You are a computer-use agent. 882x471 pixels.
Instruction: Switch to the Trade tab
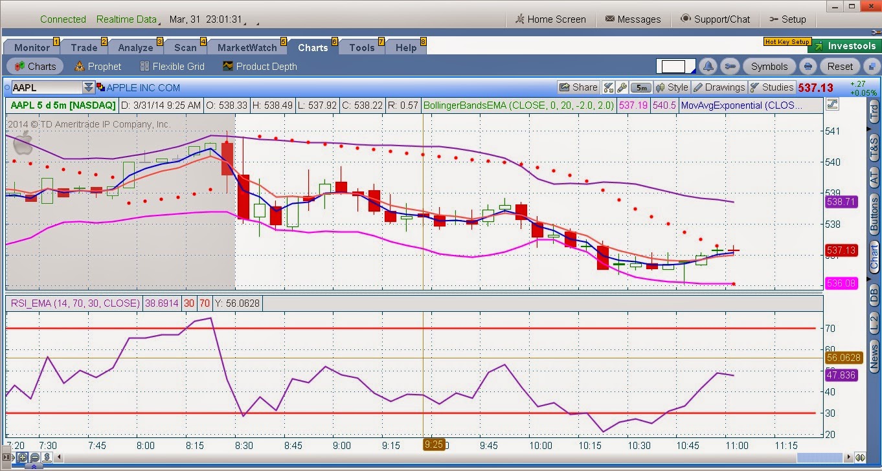click(x=84, y=47)
